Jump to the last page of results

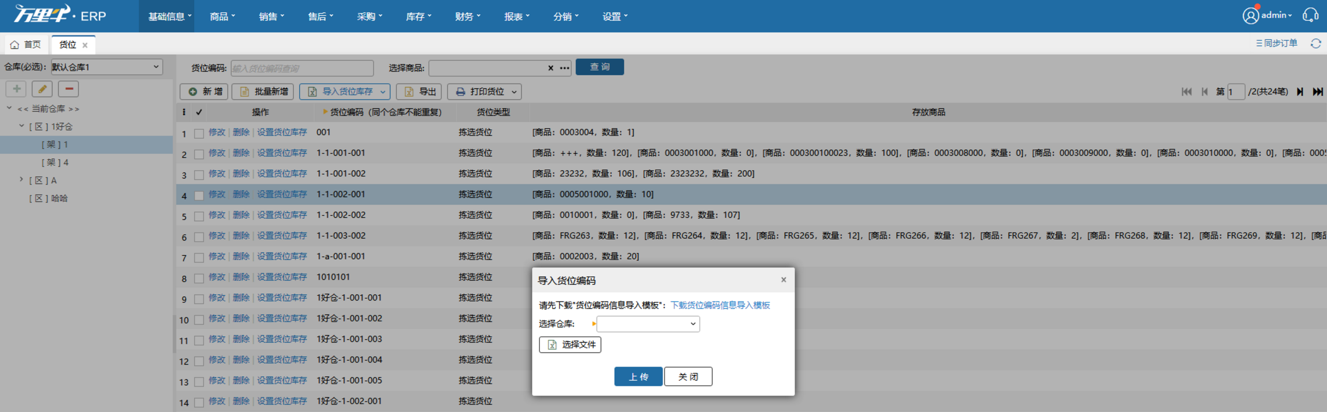(x=1317, y=92)
